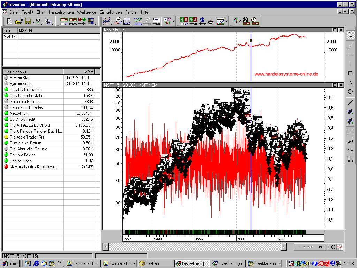357x268 pixels.
Task: Click the Testergebnis column header
Action: (33, 72)
